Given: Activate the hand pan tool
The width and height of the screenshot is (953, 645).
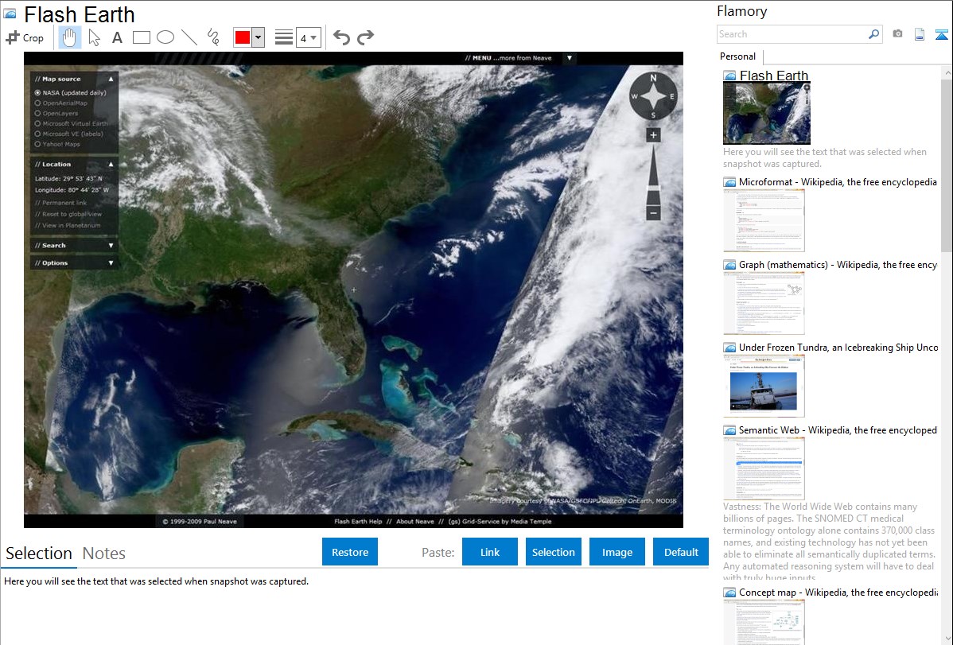Looking at the screenshot, I should 69,37.
